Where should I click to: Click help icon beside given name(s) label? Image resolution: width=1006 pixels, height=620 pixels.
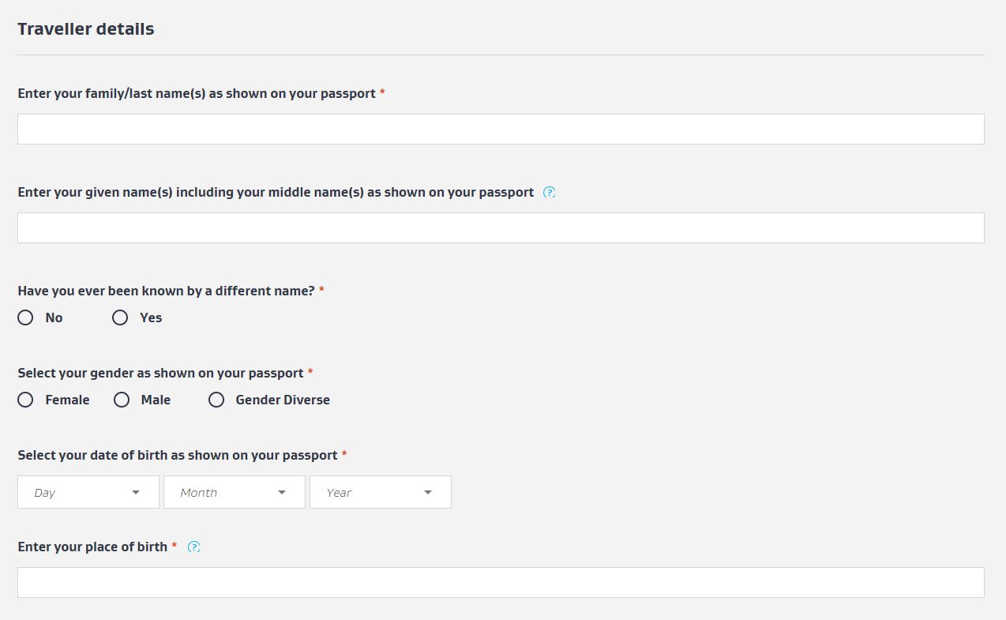550,192
